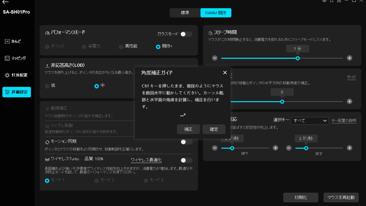This screenshot has height=206, width=366.
Task: Select the 高性能 performance mode radio
Action: [121, 46]
